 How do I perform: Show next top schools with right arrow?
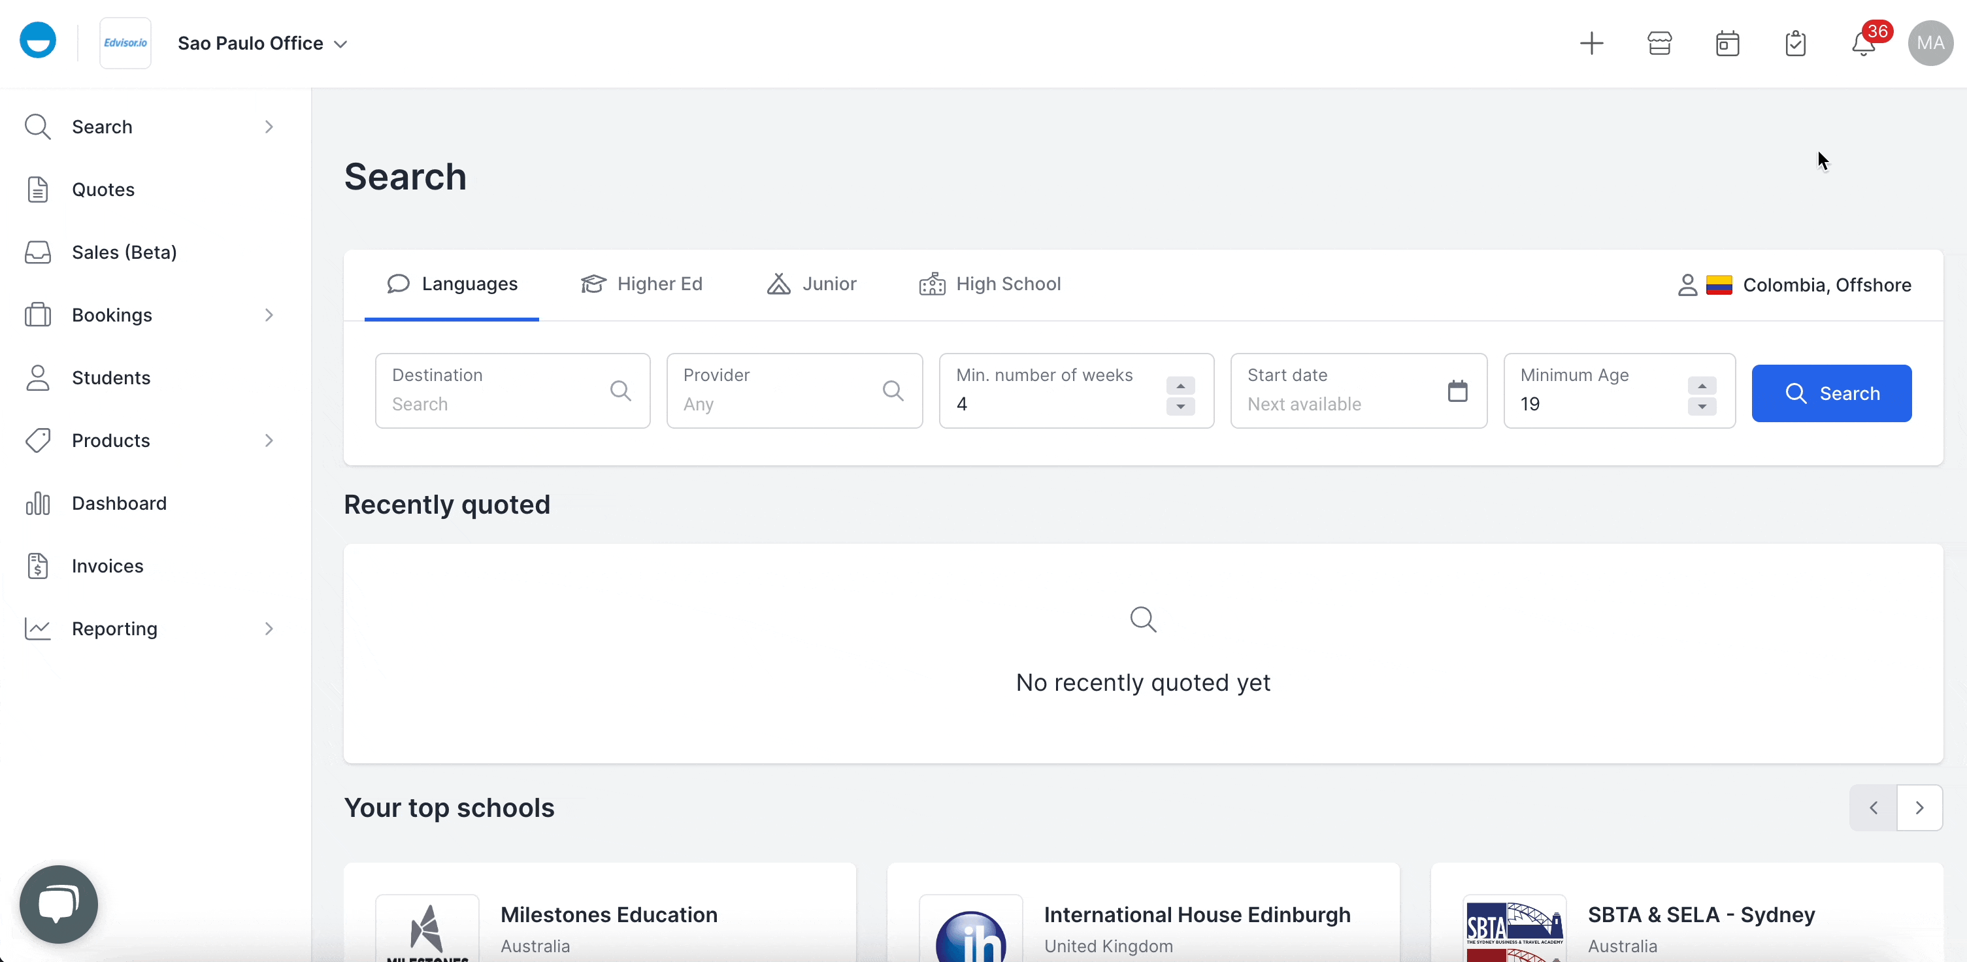point(1919,808)
